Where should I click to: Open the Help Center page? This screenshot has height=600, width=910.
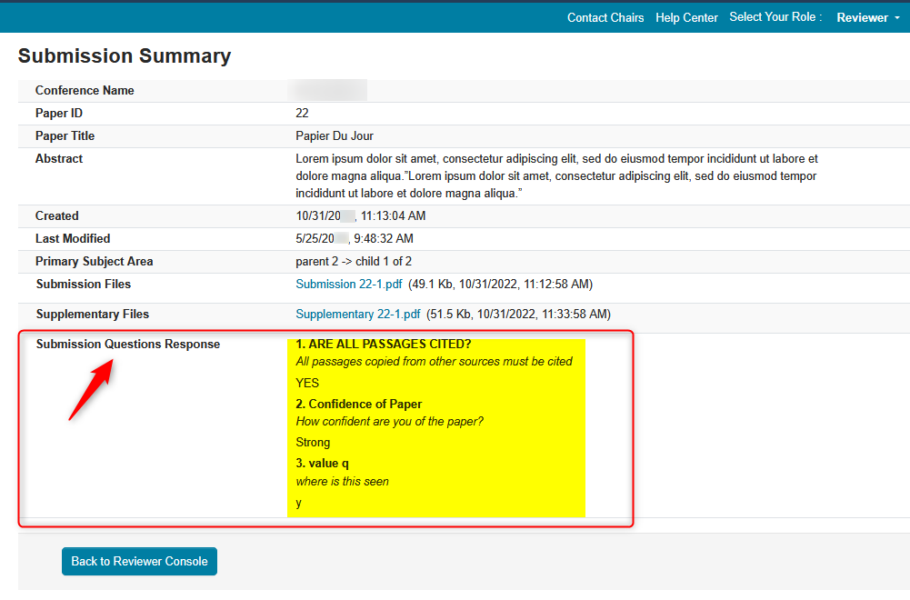pyautogui.click(x=686, y=17)
